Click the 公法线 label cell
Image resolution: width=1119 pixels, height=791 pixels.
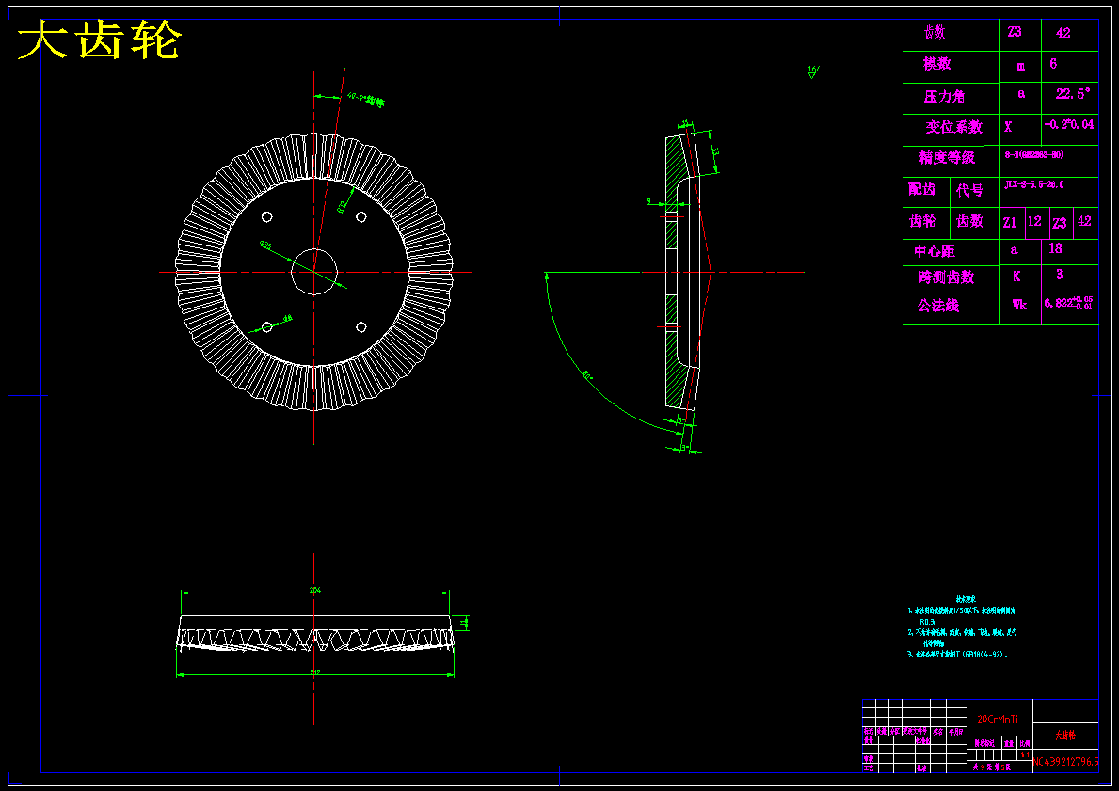tap(937, 306)
